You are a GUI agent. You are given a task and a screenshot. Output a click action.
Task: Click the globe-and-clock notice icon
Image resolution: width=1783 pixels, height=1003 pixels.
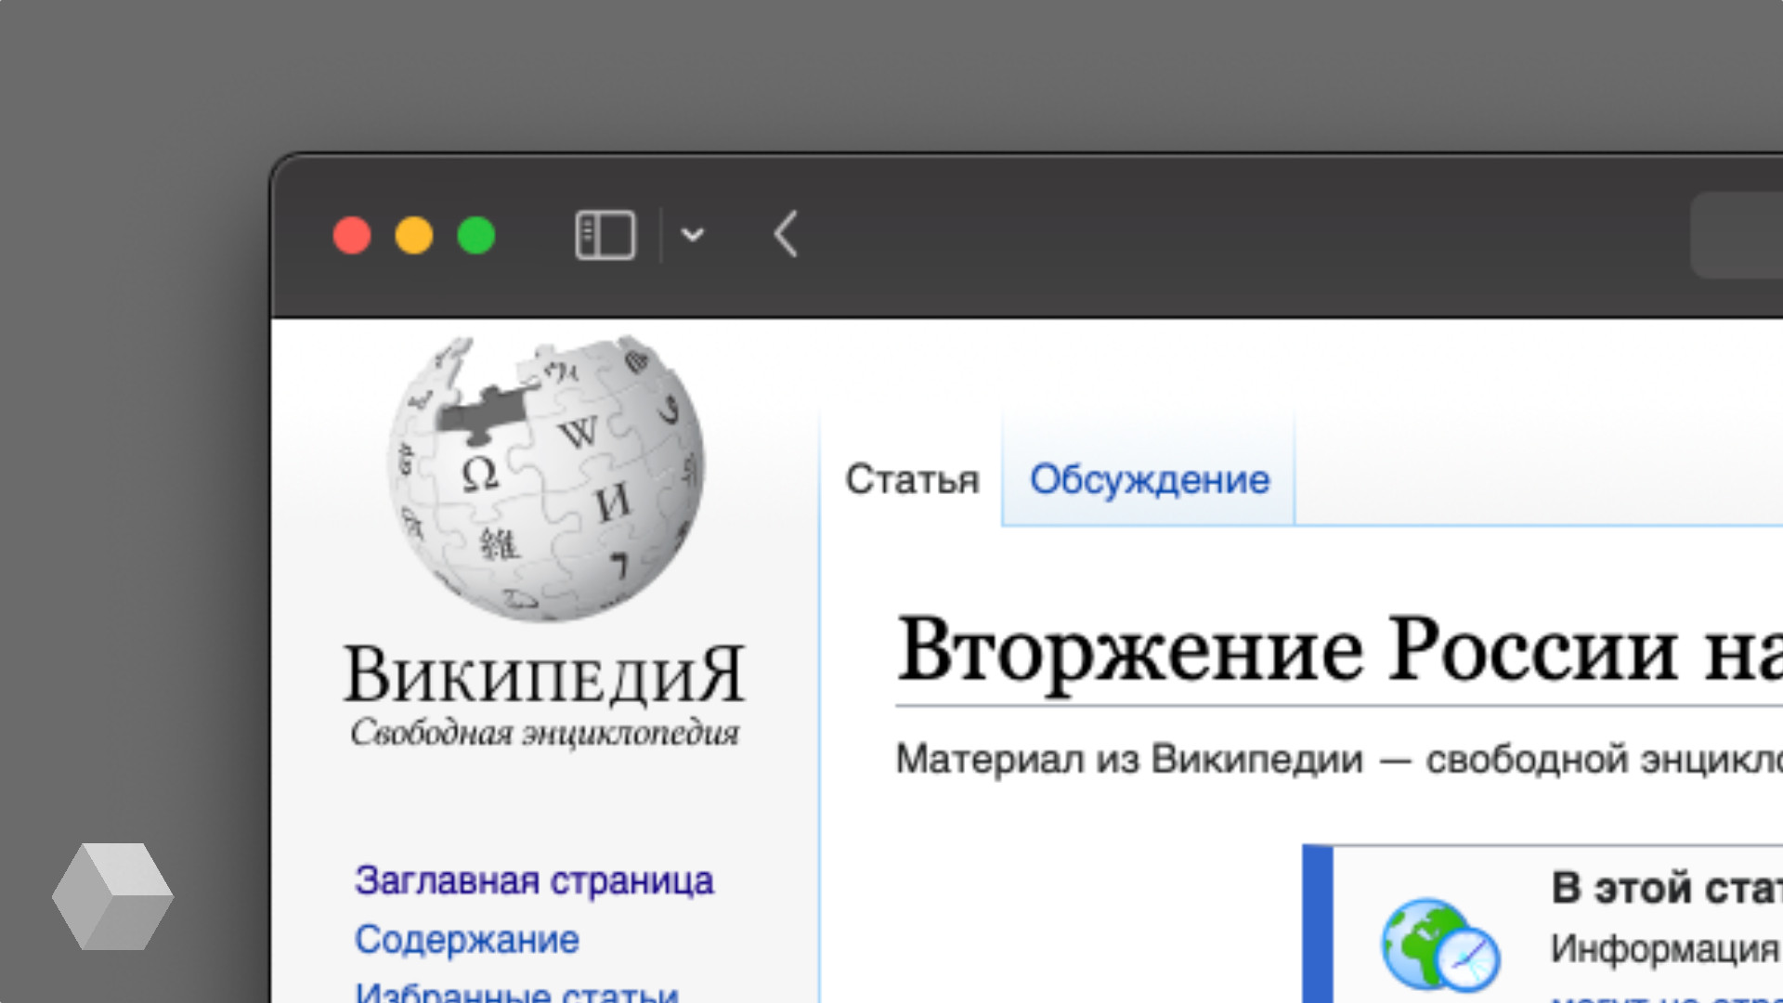tap(1440, 945)
